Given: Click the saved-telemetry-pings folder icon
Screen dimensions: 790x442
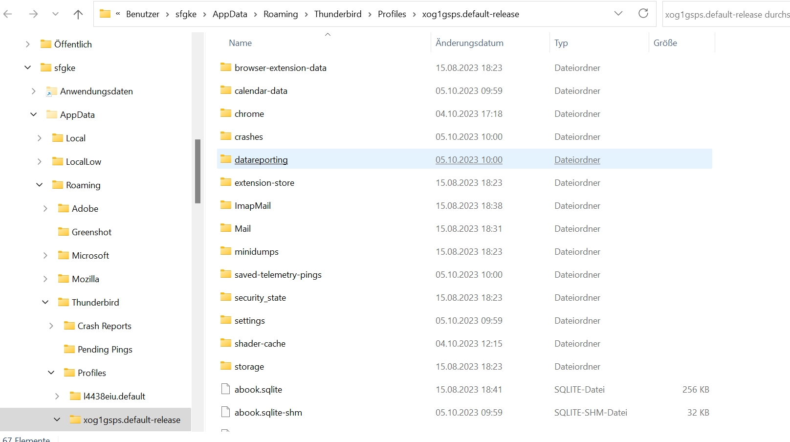Looking at the screenshot, I should 226,274.
